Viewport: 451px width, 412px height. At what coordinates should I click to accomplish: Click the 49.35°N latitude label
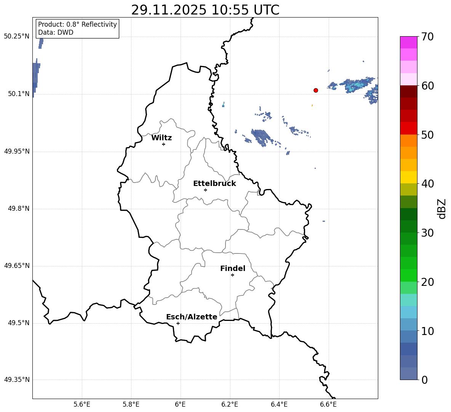[17, 380]
